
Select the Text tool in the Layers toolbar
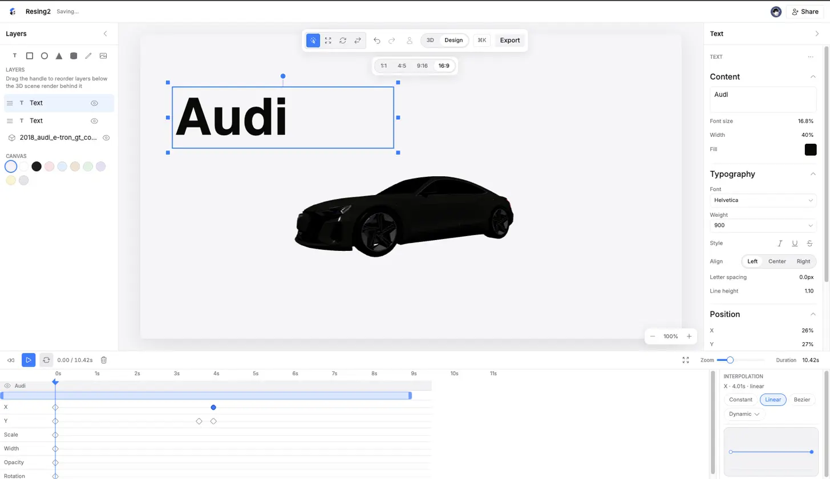click(15, 56)
